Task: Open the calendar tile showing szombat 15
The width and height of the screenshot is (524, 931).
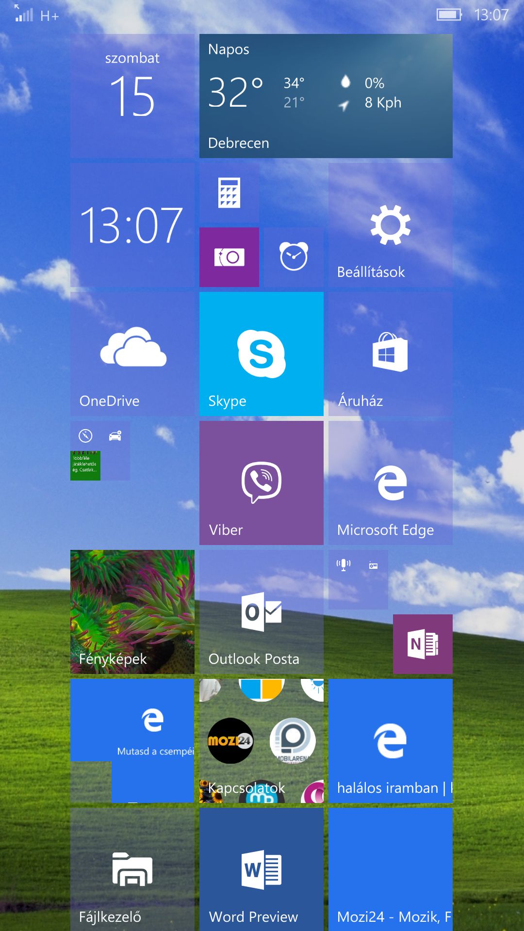Action: [x=132, y=96]
